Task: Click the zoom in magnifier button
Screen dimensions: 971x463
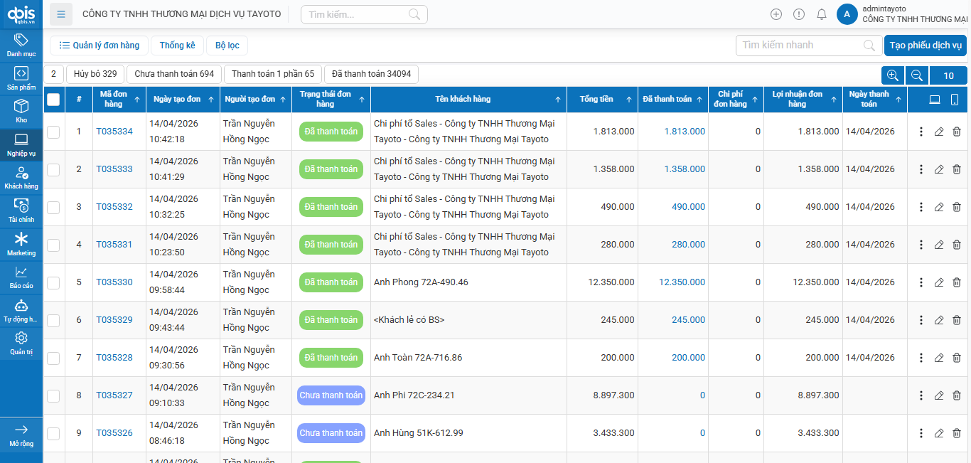Action: tap(892, 75)
